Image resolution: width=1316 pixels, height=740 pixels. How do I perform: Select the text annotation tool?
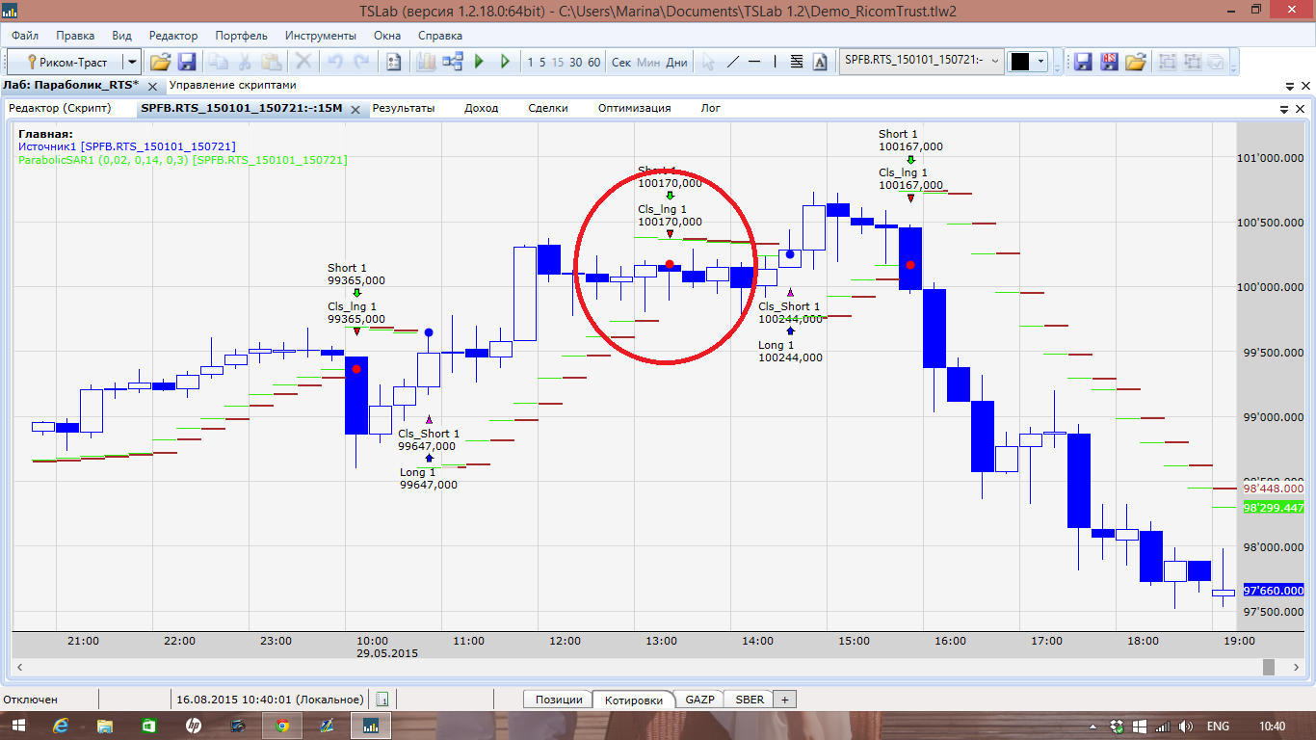(x=820, y=62)
